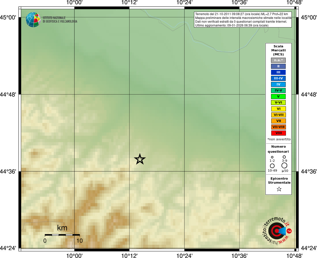Click the epicenter star on the map

click(x=140, y=159)
